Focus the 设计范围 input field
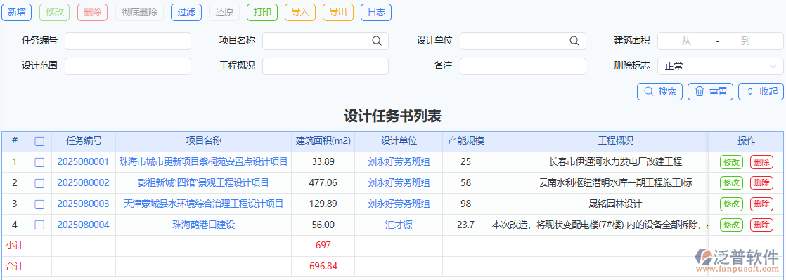Viewport: 786px width, 280px height. [128, 66]
